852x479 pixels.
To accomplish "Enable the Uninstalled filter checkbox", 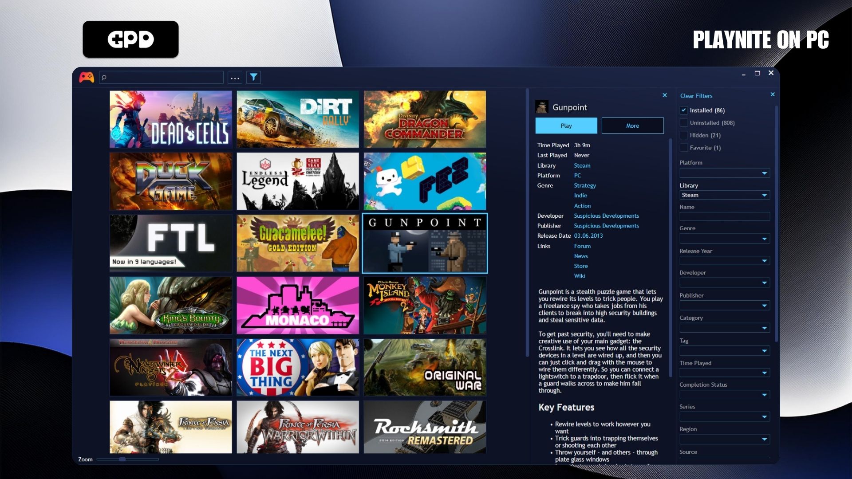I will pos(684,123).
